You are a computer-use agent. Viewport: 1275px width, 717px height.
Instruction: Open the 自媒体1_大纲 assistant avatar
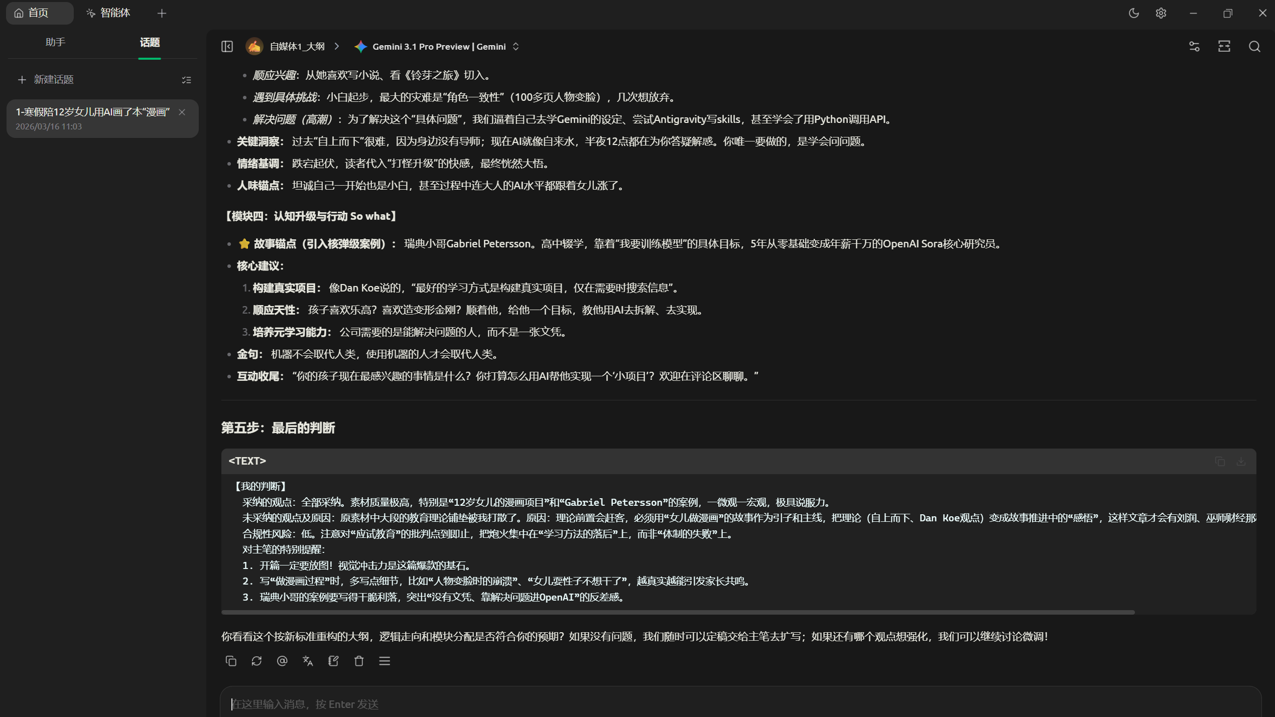pos(254,47)
